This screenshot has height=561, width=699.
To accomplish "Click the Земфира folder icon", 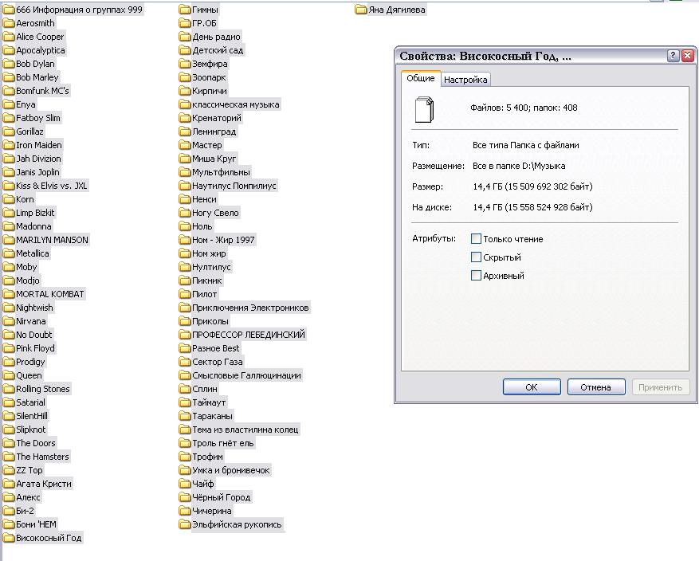I will [x=185, y=64].
